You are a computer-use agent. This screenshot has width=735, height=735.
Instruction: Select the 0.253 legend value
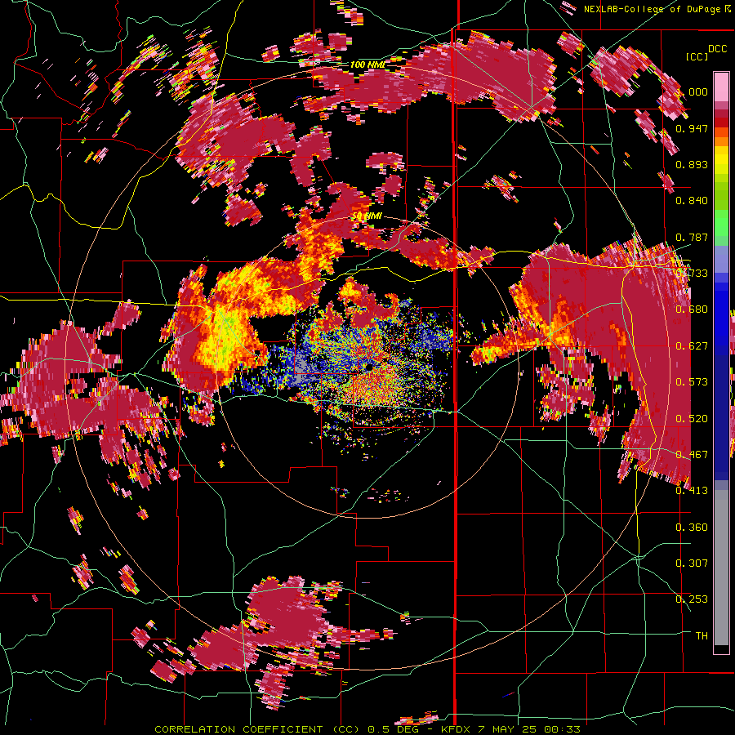[692, 599]
